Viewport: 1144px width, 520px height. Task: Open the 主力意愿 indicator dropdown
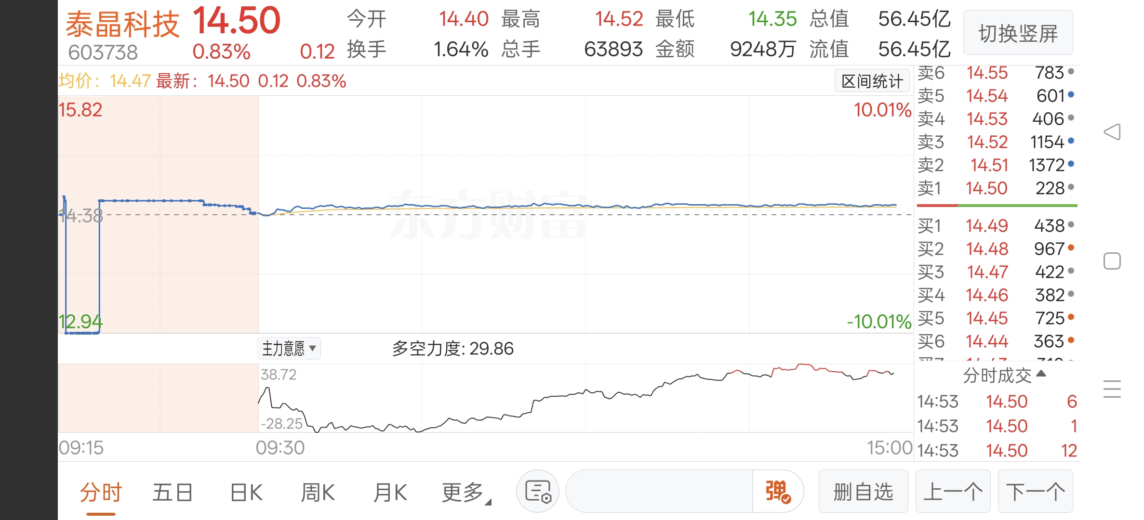coord(289,348)
